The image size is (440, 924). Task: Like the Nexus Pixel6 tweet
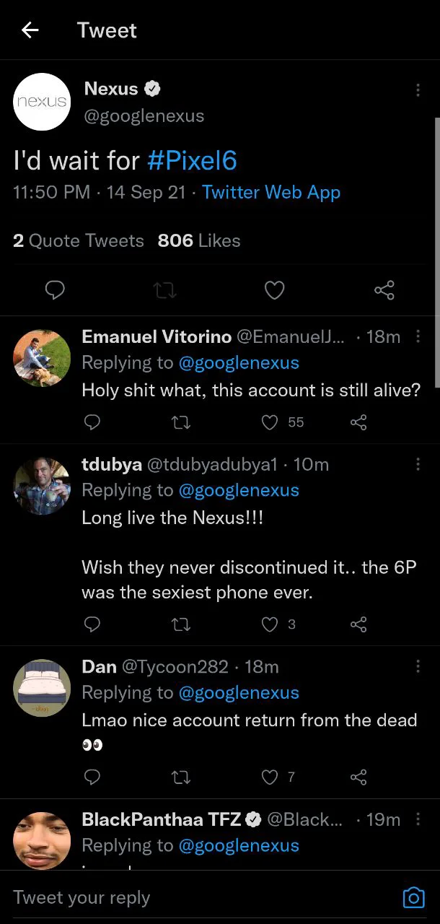(274, 290)
